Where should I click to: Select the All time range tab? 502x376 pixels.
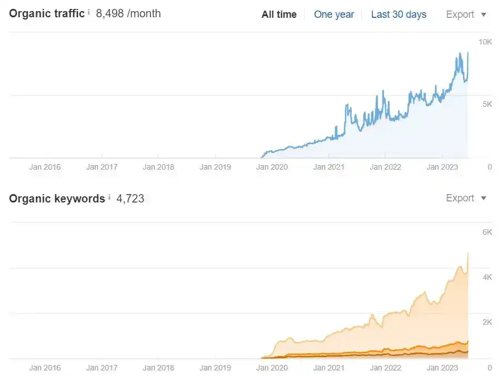[279, 14]
